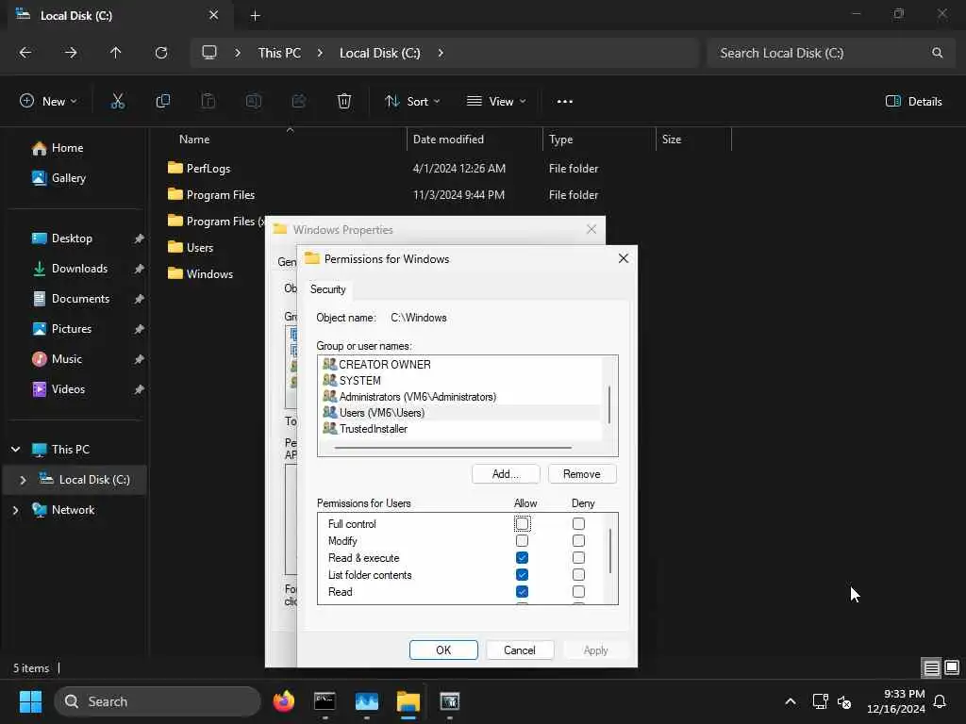Tick Read & execute Deny checkbox
The width and height of the screenshot is (966, 724).
(578, 558)
